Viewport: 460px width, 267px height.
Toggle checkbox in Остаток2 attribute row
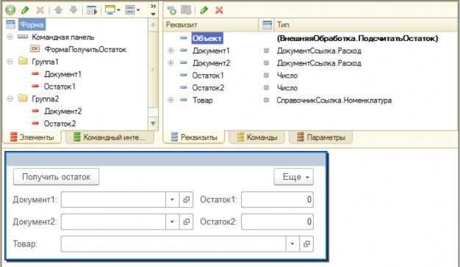(266, 88)
